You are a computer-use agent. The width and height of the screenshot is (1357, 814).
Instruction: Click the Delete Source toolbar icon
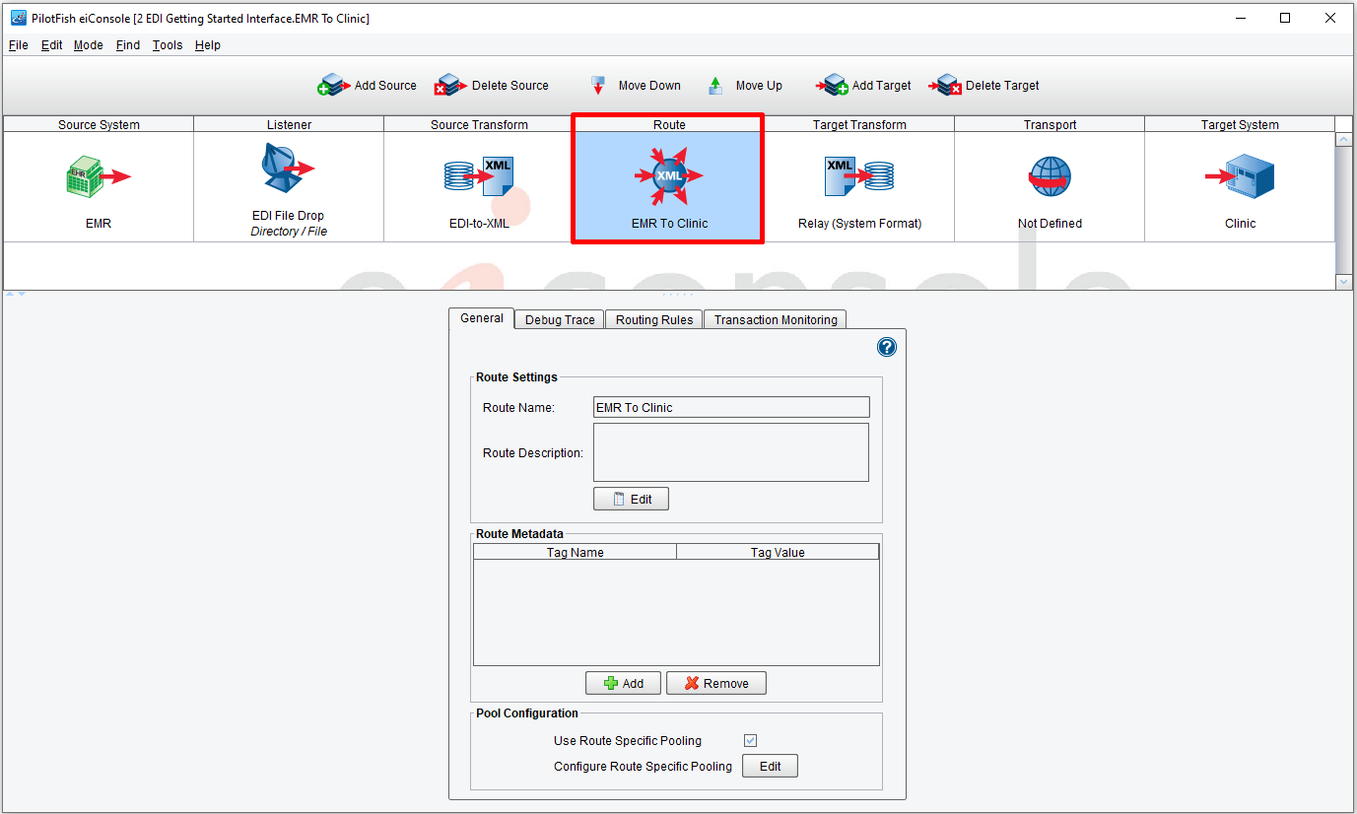click(x=451, y=86)
